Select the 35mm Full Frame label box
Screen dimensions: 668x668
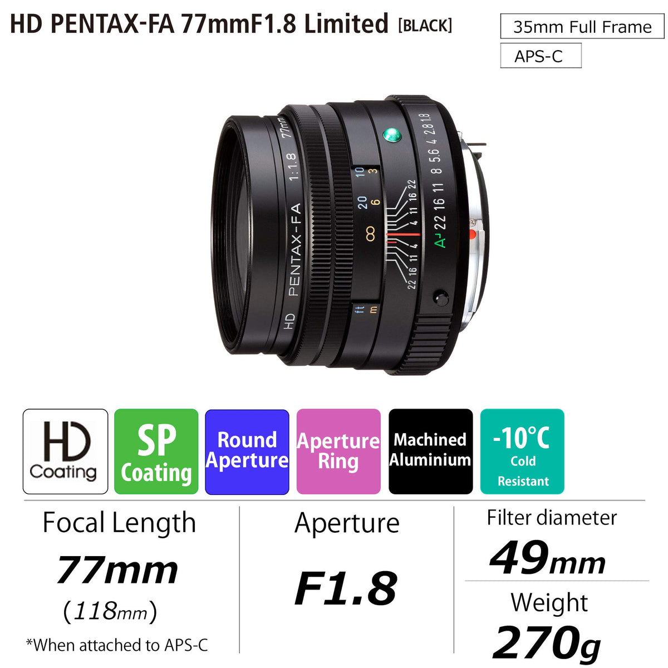click(x=582, y=27)
